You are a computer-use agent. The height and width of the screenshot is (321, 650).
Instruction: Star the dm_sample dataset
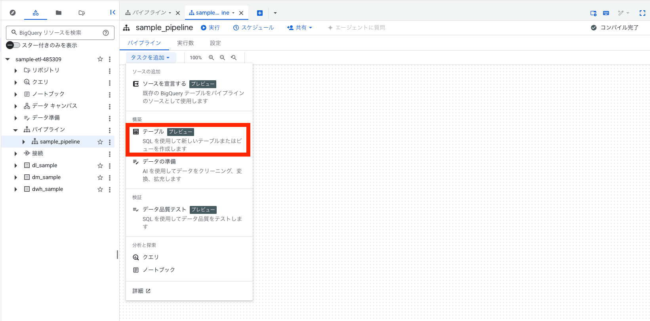pos(100,177)
